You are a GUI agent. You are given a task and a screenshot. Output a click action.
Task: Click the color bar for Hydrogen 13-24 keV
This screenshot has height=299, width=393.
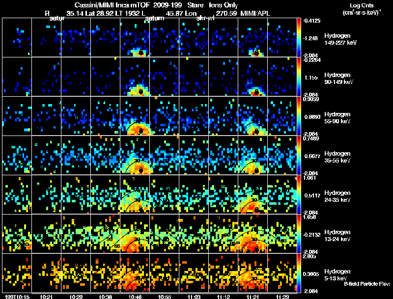(x=299, y=234)
